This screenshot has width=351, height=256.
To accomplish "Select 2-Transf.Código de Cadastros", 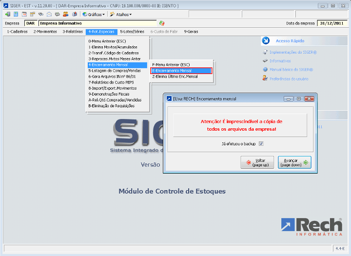I will 117,53.
